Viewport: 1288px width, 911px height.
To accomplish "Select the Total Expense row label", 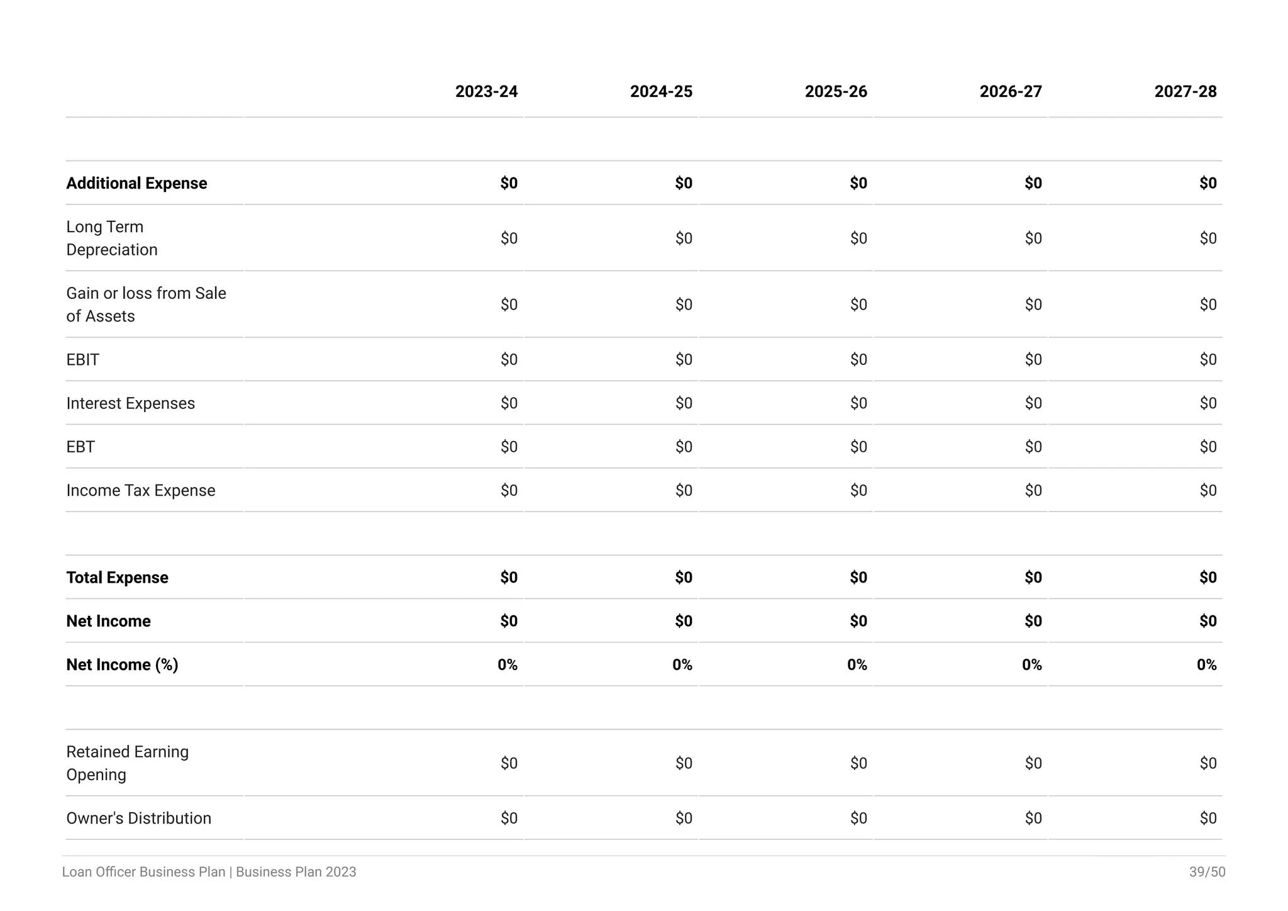I will click(x=118, y=578).
